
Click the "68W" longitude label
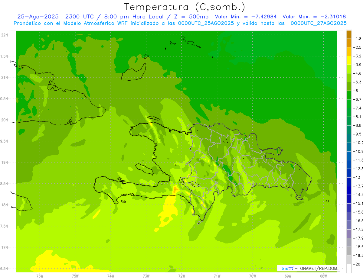(323, 276)
